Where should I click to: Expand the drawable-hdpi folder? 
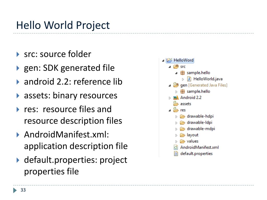coord(176,117)
